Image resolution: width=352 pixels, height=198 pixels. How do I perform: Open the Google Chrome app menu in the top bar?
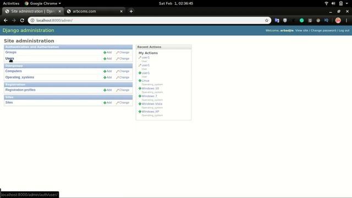click(x=43, y=3)
